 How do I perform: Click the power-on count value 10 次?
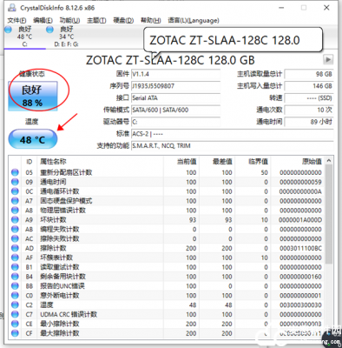tap(309, 110)
